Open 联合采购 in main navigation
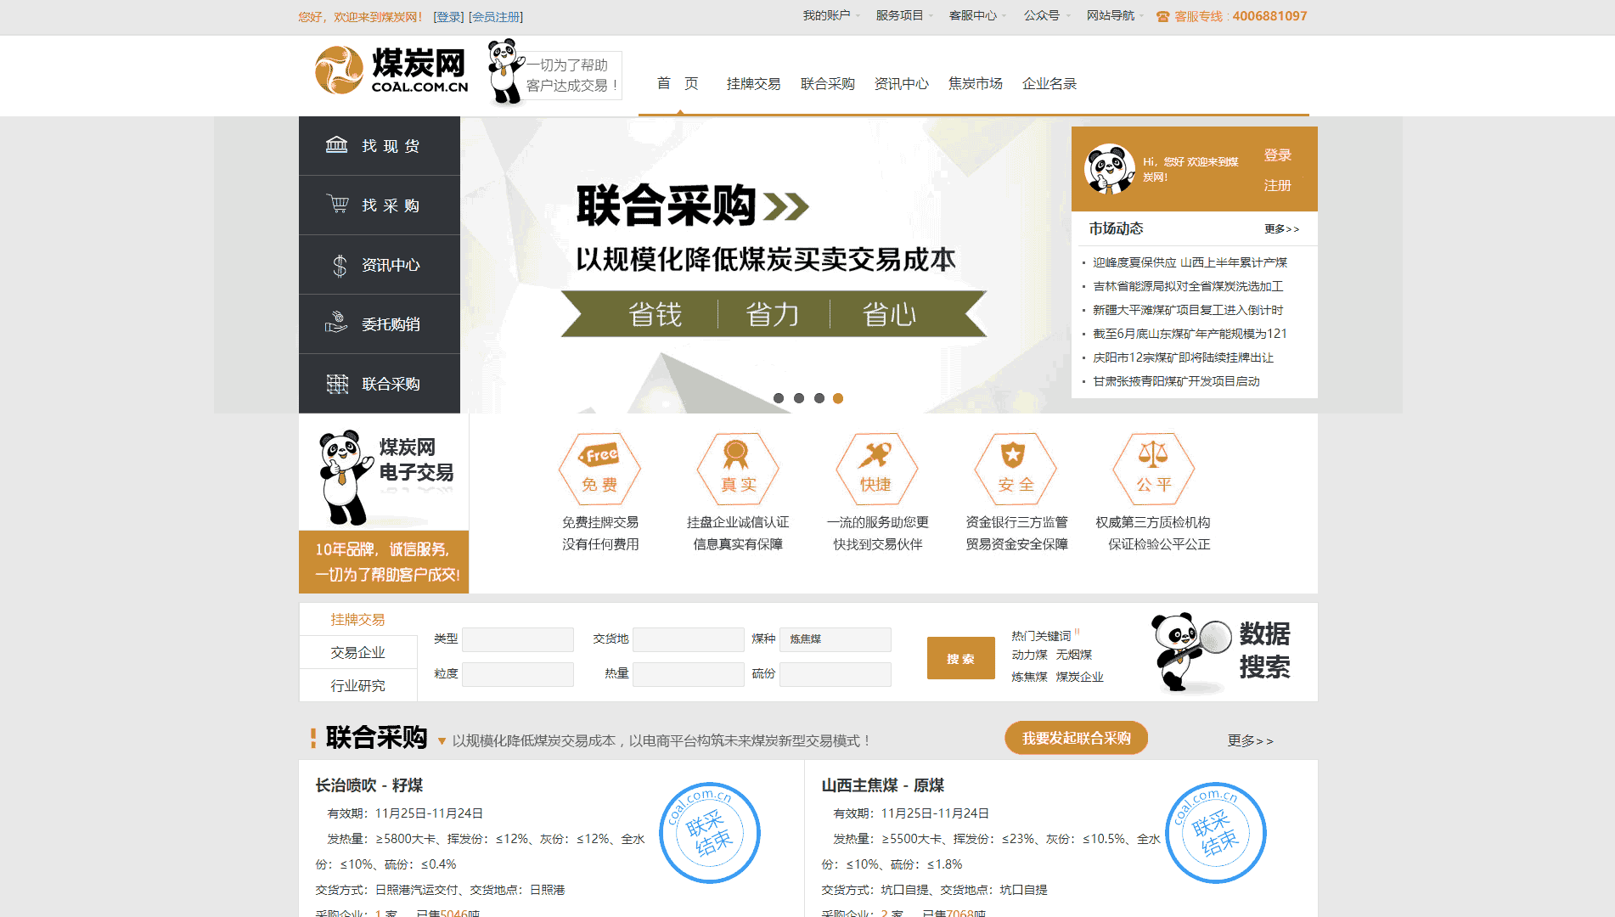The width and height of the screenshot is (1615, 917). click(827, 83)
